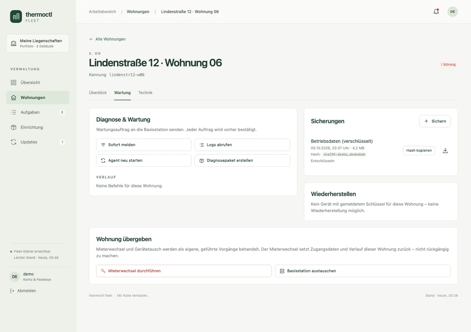Select Wohnungen in sidebar
471x332 pixels.
pyautogui.click(x=38, y=98)
